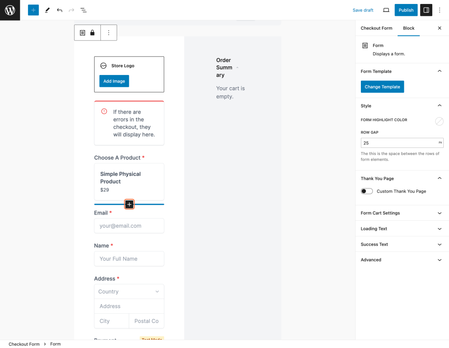Insert block using black plus button
The height and width of the screenshot is (348, 449).
click(x=129, y=204)
